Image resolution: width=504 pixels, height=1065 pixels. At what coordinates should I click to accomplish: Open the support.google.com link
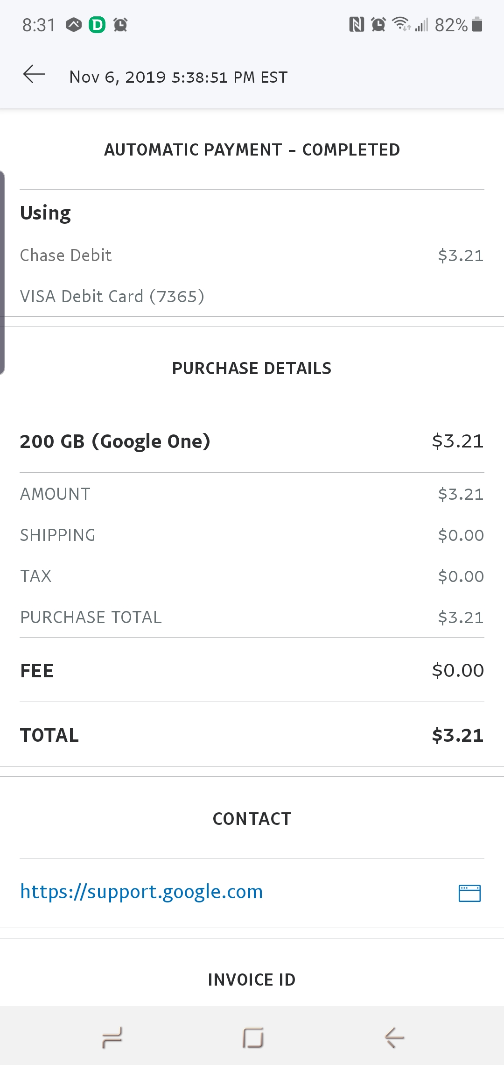[x=141, y=892]
